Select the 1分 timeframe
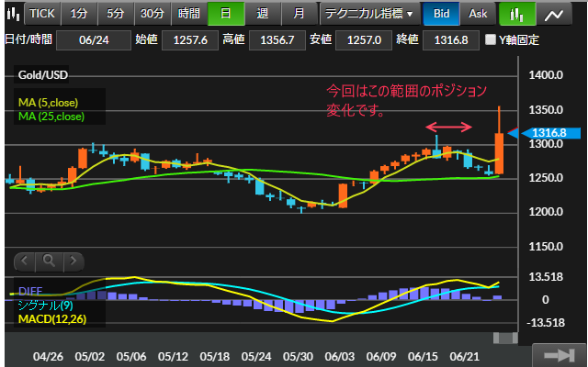The image size is (588, 367). click(79, 14)
